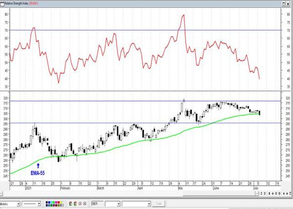This screenshot has width=293, height=209.
Task: Open the candlesticks chart type dropdown
Action: point(19,204)
